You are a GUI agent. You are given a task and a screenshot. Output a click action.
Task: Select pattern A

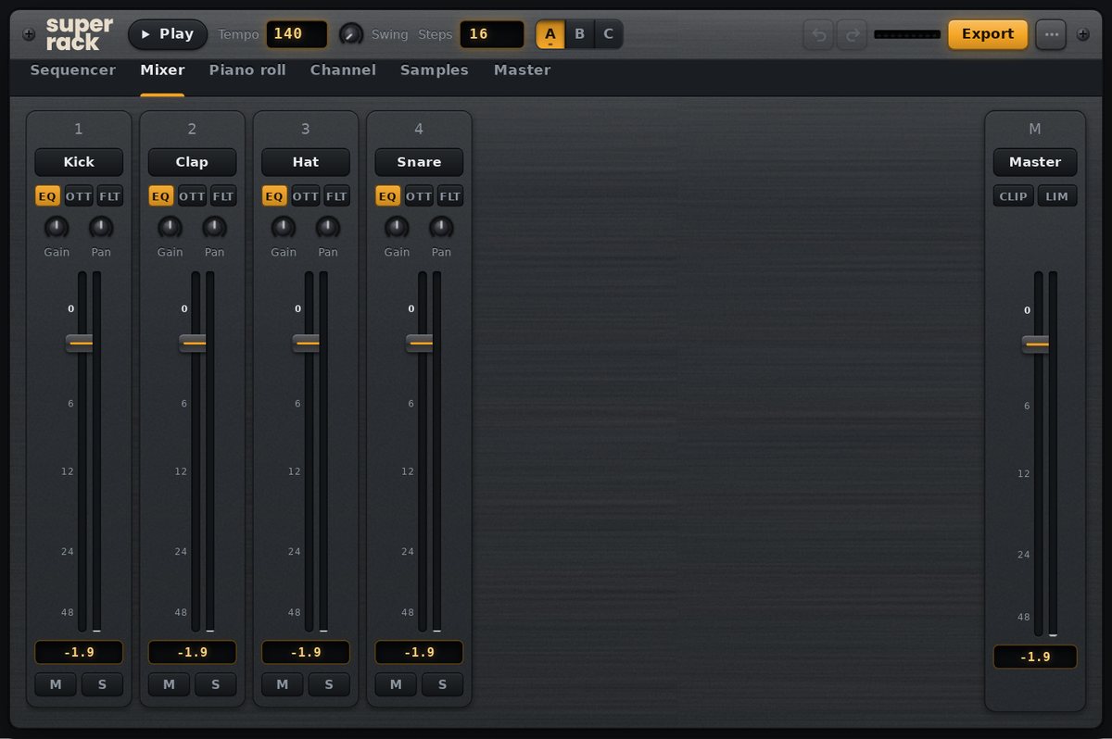550,34
